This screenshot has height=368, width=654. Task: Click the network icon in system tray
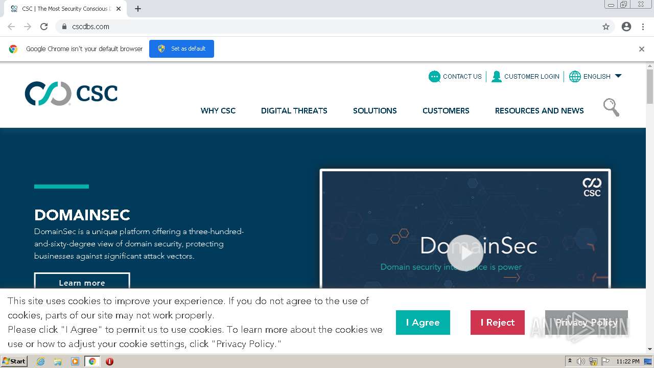[x=593, y=361]
